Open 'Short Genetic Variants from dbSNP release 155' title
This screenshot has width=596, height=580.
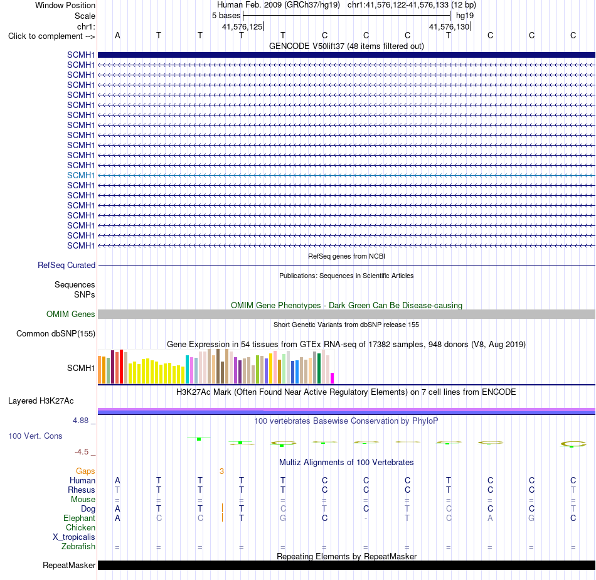pos(346,325)
